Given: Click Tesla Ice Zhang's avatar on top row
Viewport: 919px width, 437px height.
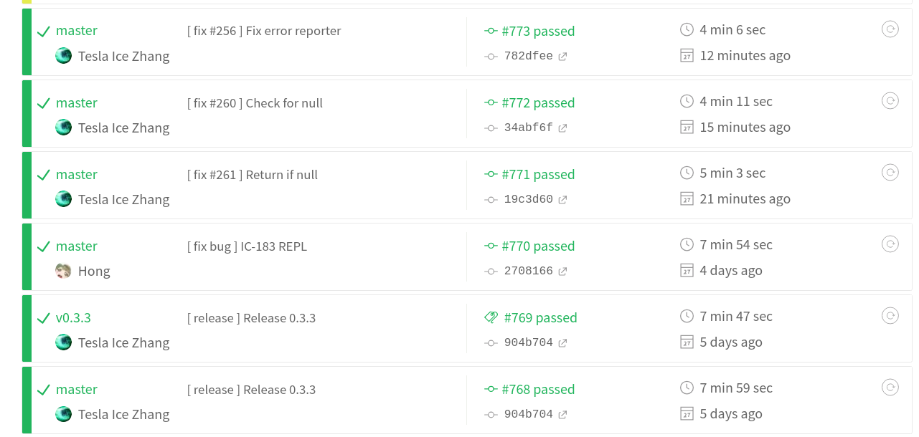Looking at the screenshot, I should coord(63,55).
